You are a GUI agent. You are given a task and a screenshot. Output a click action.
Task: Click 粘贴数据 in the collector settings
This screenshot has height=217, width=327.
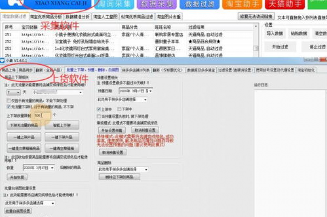coord(299,33)
